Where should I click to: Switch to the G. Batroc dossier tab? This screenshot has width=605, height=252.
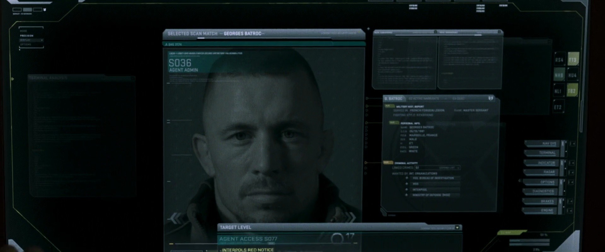[394, 99]
